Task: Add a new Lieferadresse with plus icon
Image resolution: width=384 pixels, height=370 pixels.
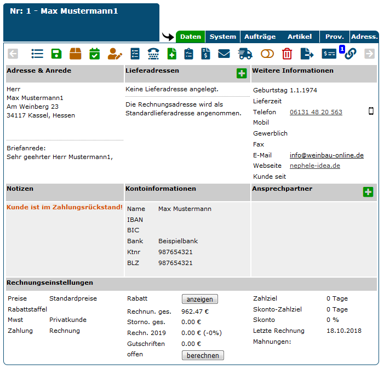Action: (x=242, y=73)
